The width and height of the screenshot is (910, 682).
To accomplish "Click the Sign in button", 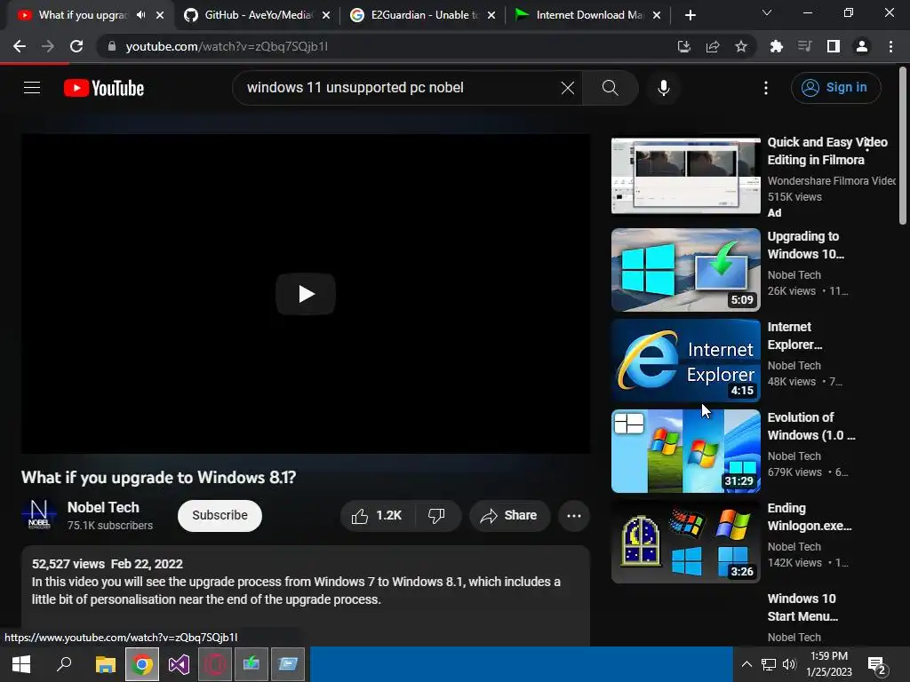I will [835, 88].
